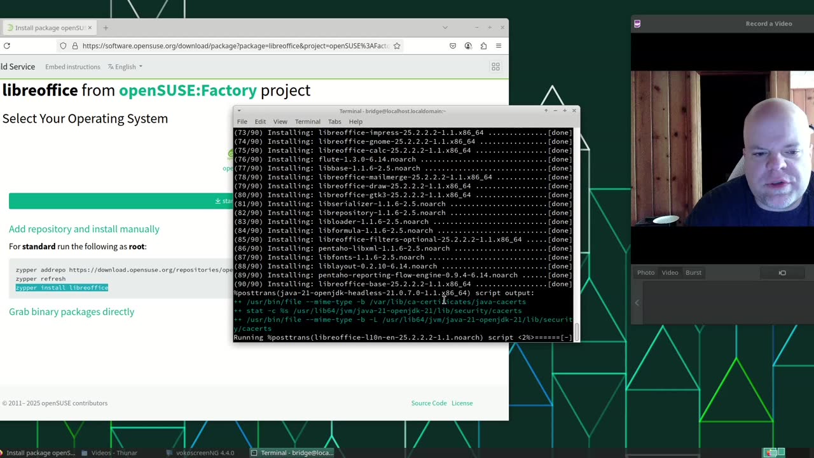Switch to Terminal taskbar entry
This screenshot has width=814, height=458.
coord(293,453)
